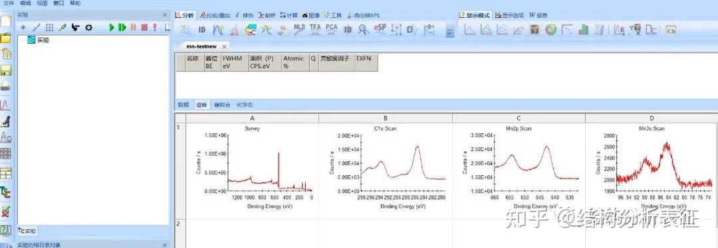The width and height of the screenshot is (718, 248).
Task: Open the 文件 menu
Action: click(9, 3)
